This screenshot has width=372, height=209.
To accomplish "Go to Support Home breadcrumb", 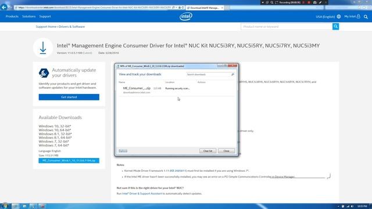I will click(x=46, y=27).
